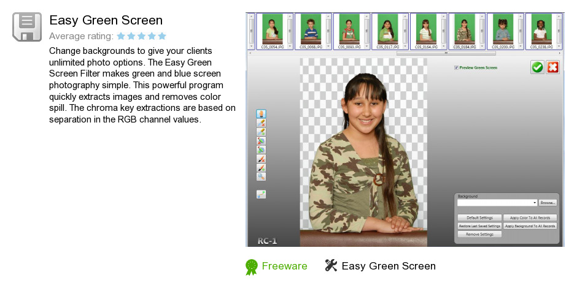Select the marker tool with green plus
577x294 pixels.
[261, 149]
